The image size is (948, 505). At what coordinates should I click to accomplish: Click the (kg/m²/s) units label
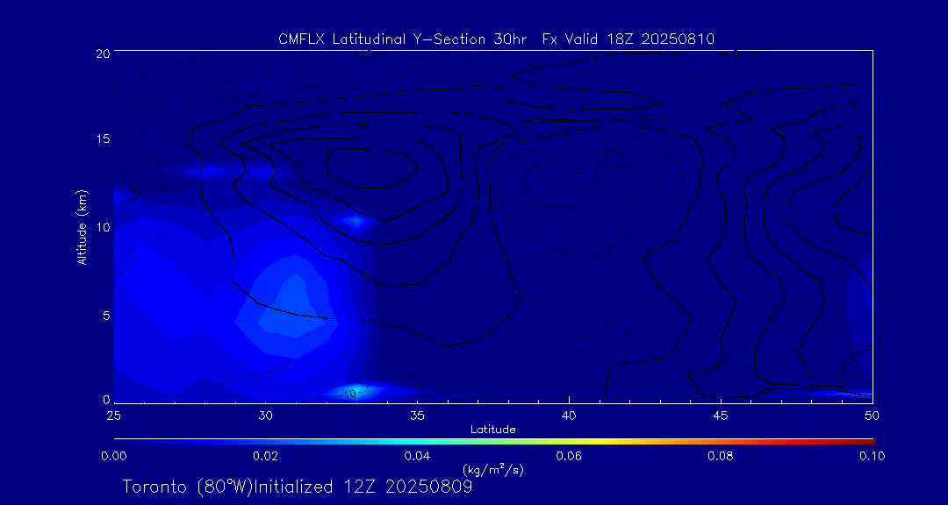pos(492,469)
